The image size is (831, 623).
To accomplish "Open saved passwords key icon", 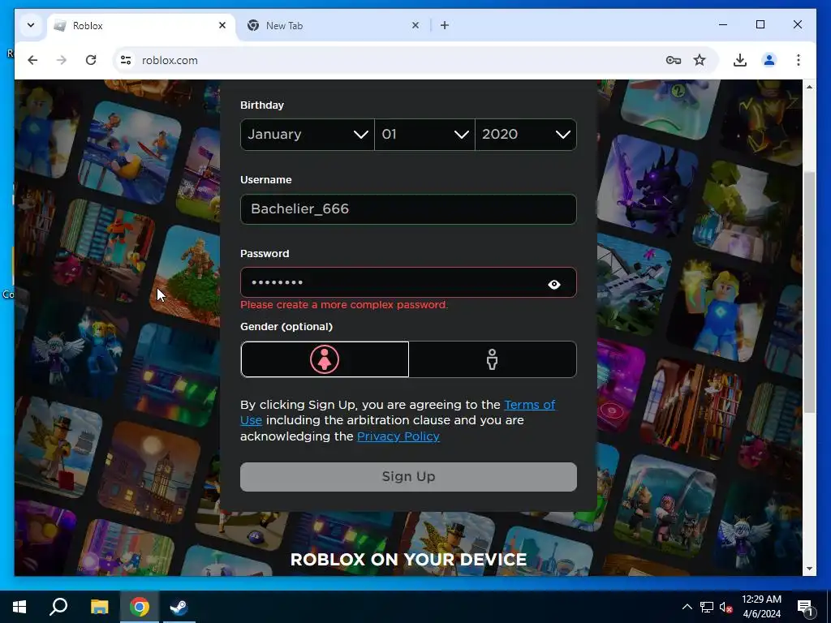I will coord(673,60).
